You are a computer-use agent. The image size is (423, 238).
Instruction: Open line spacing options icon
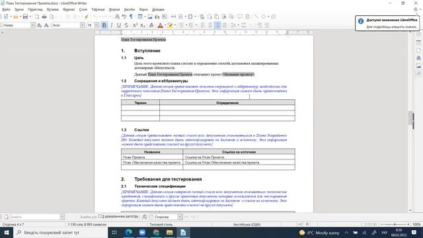(233, 25)
